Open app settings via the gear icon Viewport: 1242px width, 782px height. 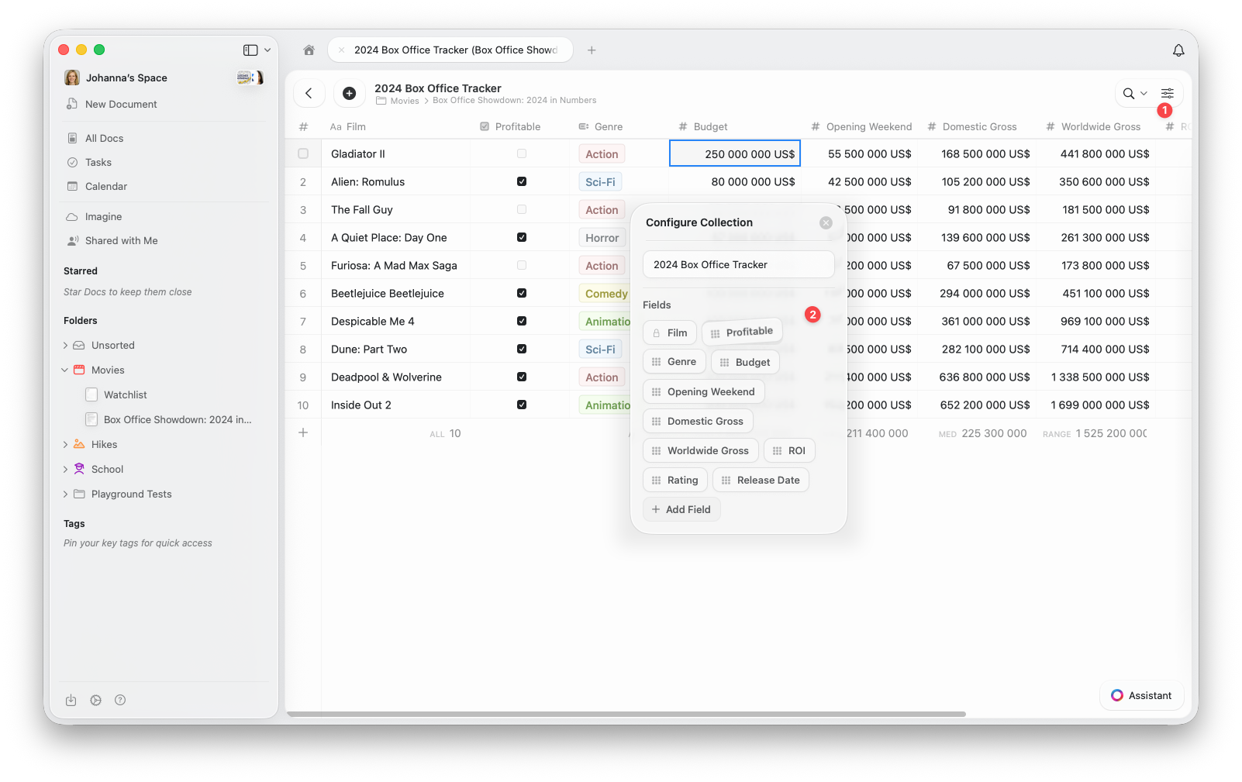click(x=95, y=700)
